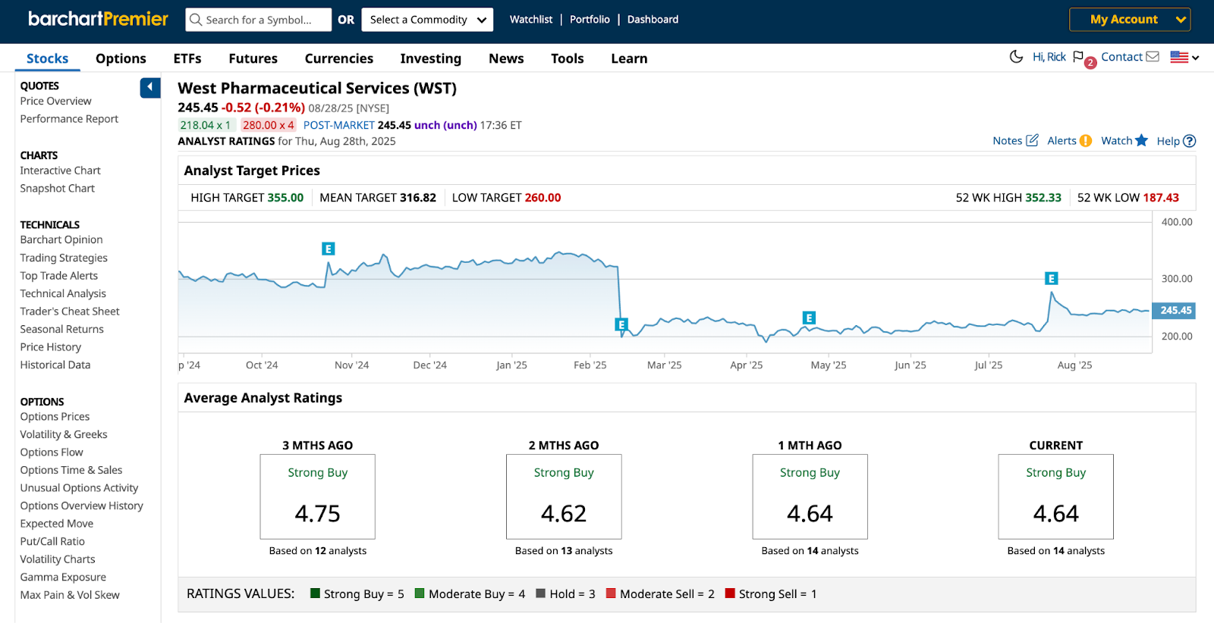Screen dimensions: 1214x623
Task: Open Options Prices
Action: pyautogui.click(x=55, y=417)
